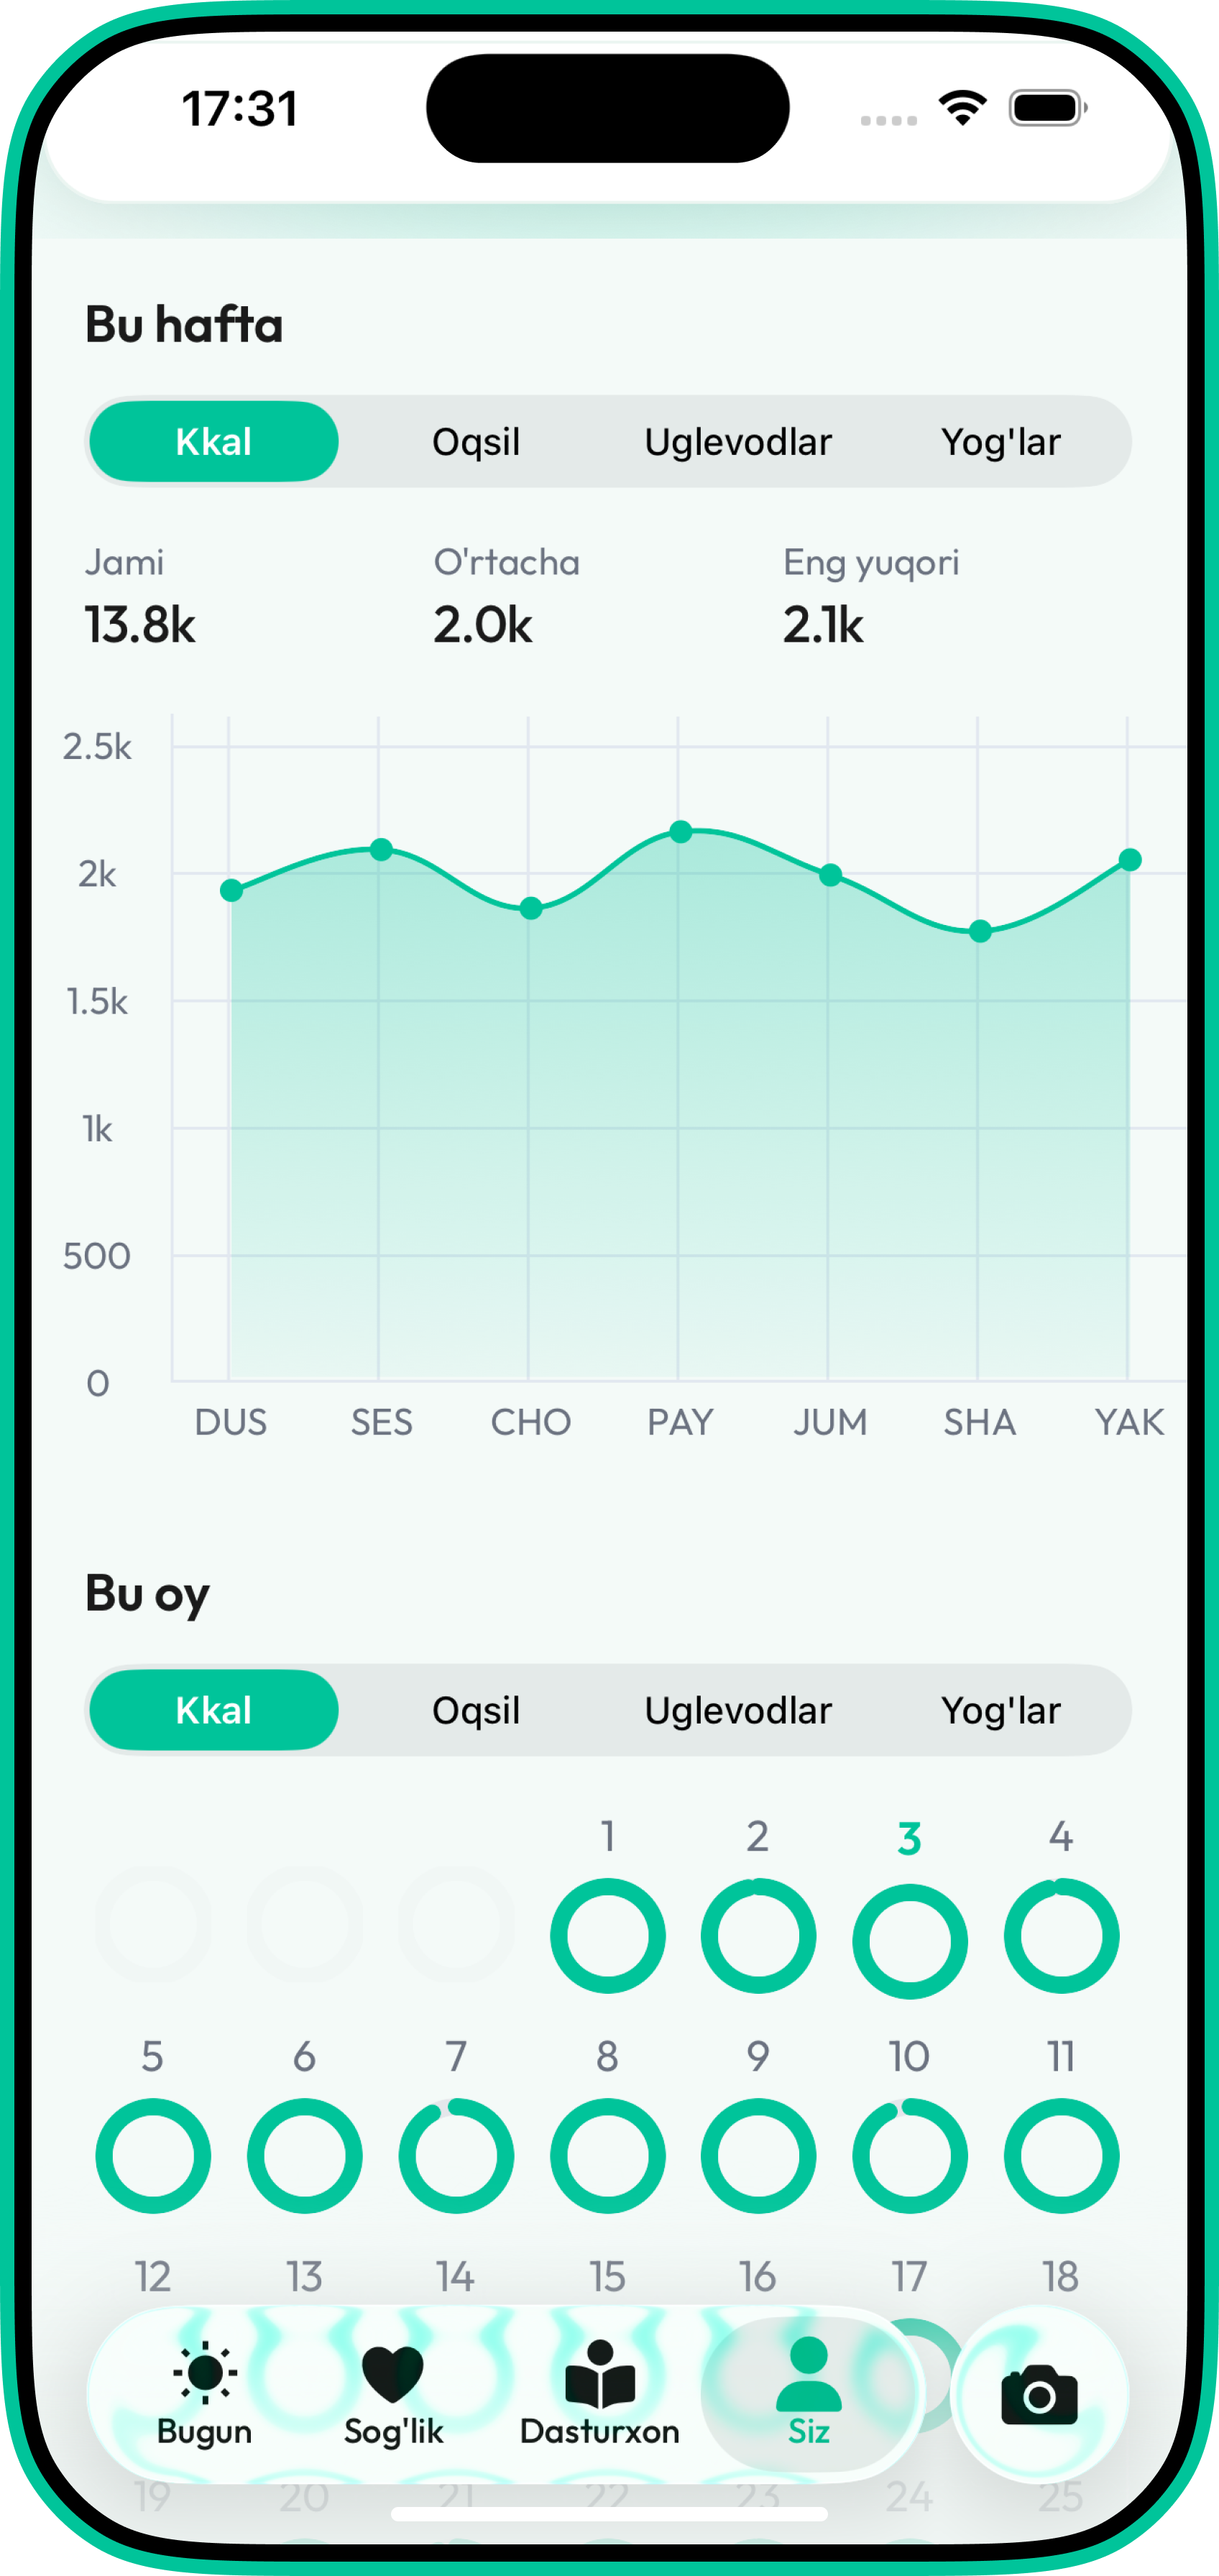The width and height of the screenshot is (1219, 2576).
Task: Tap the camera button
Action: [1039, 2394]
